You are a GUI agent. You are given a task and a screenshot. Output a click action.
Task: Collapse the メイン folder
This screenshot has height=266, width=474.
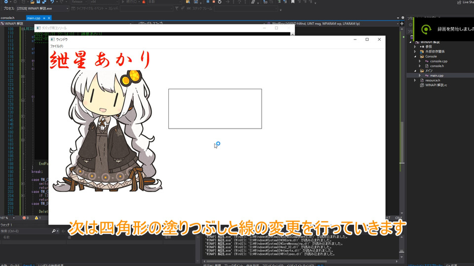(x=415, y=71)
